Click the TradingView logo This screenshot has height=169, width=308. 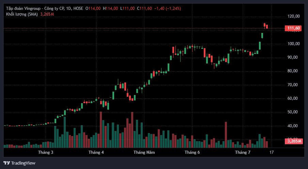(x=7, y=163)
